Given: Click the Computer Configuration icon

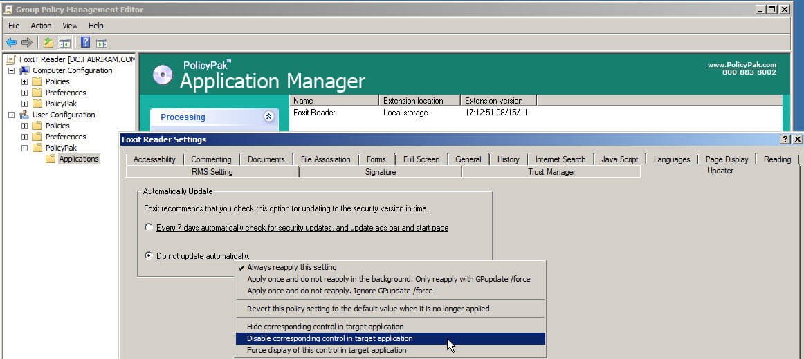Looking at the screenshot, I should [24, 70].
